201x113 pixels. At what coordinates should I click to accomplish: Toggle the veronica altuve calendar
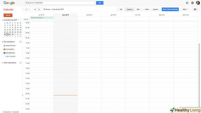coord(4,45)
